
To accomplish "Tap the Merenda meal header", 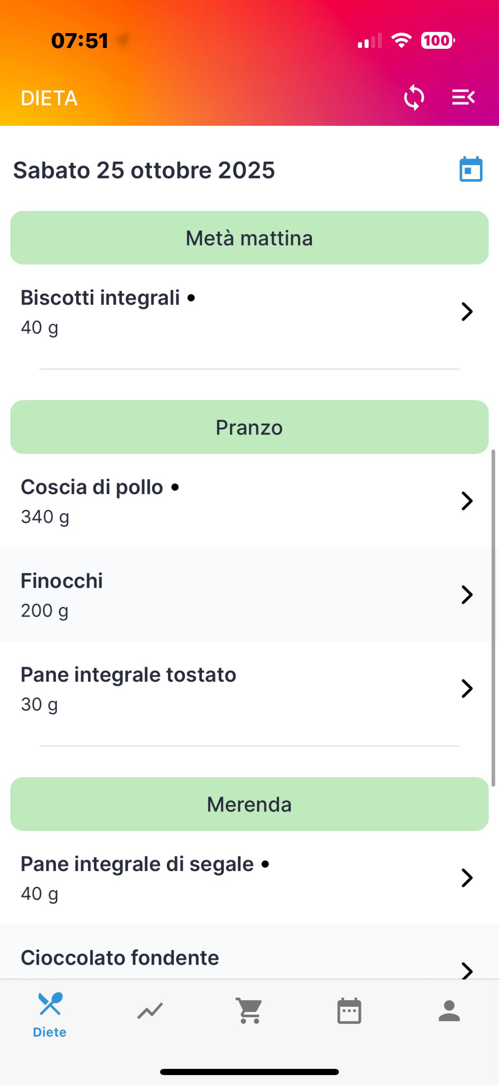I will [249, 804].
